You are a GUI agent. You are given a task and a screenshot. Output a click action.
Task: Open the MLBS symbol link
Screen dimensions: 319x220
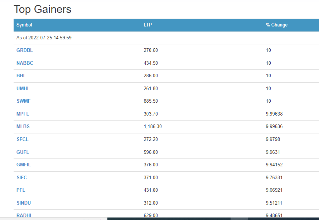point(23,127)
